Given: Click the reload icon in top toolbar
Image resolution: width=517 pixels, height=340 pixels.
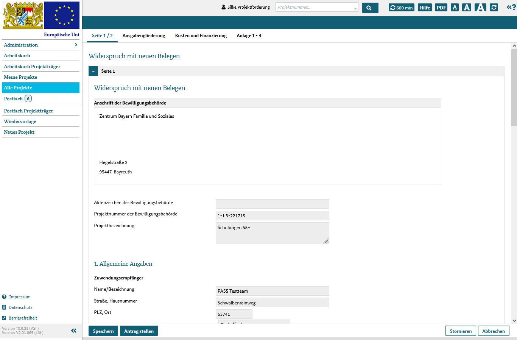Looking at the screenshot, I should pos(494,7).
